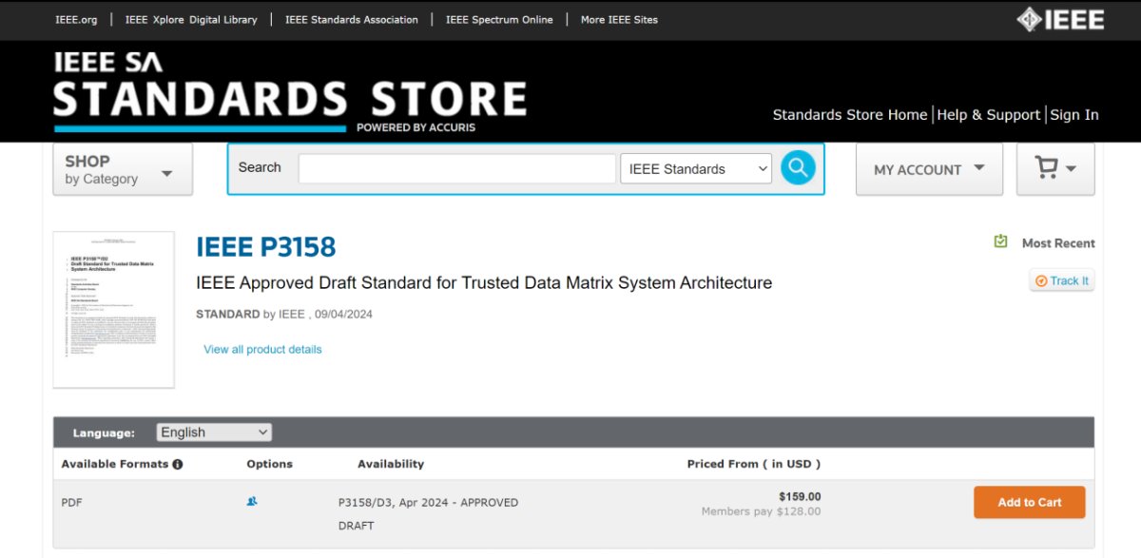Screen dimensions: 1141x558
Task: Click the search text input field
Action: pyautogui.click(x=456, y=169)
